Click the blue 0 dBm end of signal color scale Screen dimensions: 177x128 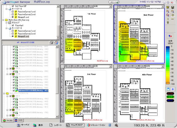(x=168, y=47)
